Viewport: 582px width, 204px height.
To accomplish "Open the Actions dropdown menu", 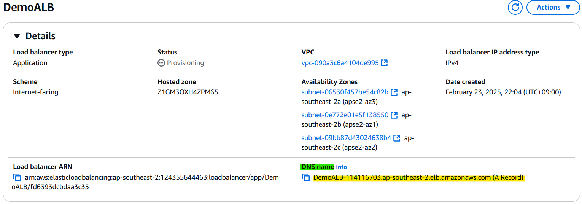I will (x=553, y=7).
